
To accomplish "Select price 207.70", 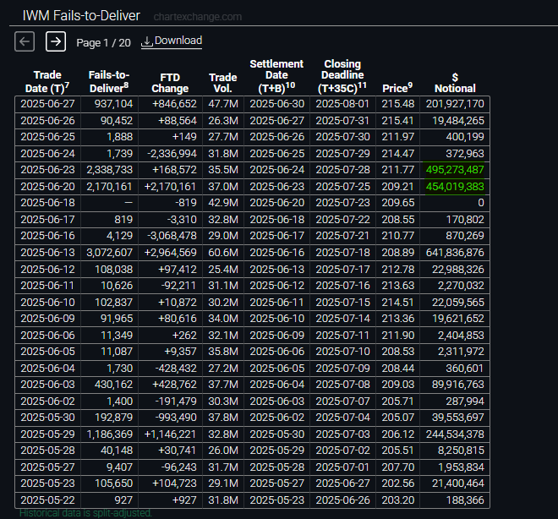I will point(398,467).
